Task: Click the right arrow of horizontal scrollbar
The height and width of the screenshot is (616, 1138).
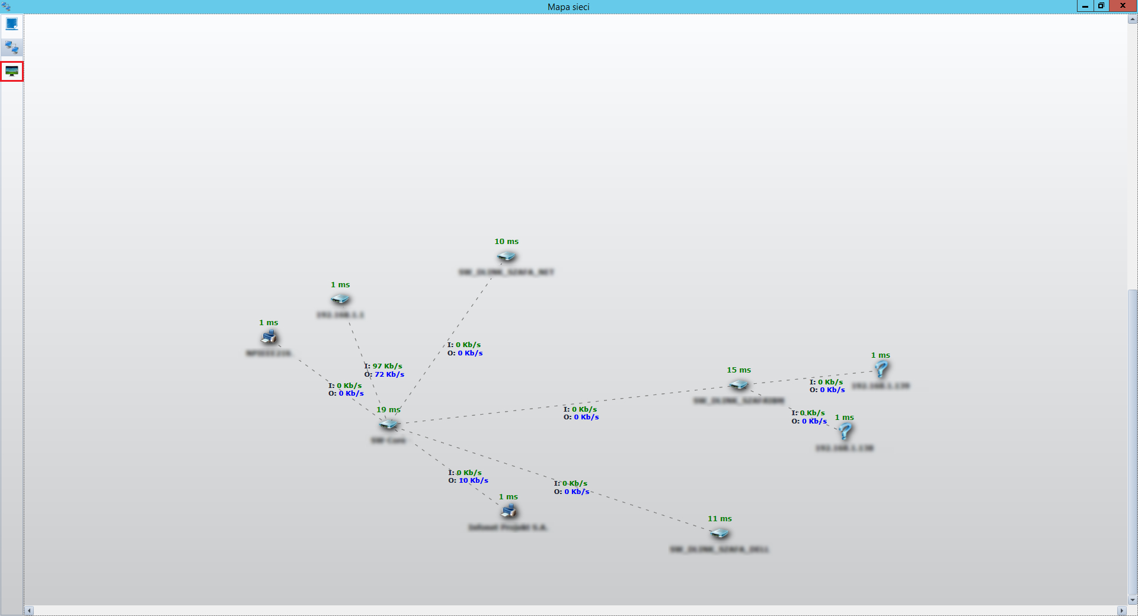Action: (1121, 611)
